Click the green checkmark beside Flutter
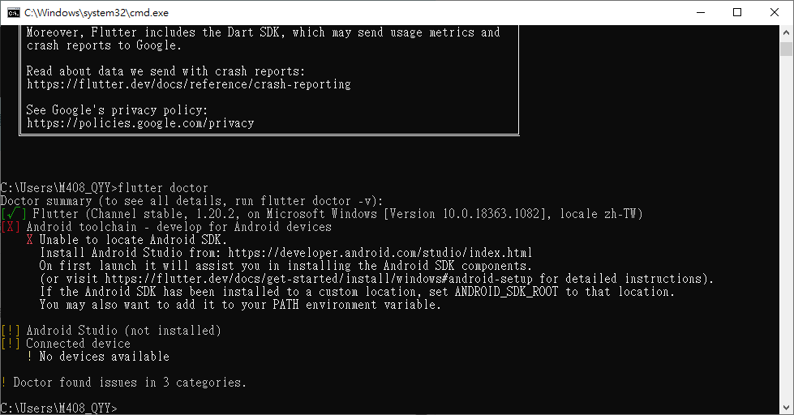This screenshot has width=794, height=415. click(14, 213)
